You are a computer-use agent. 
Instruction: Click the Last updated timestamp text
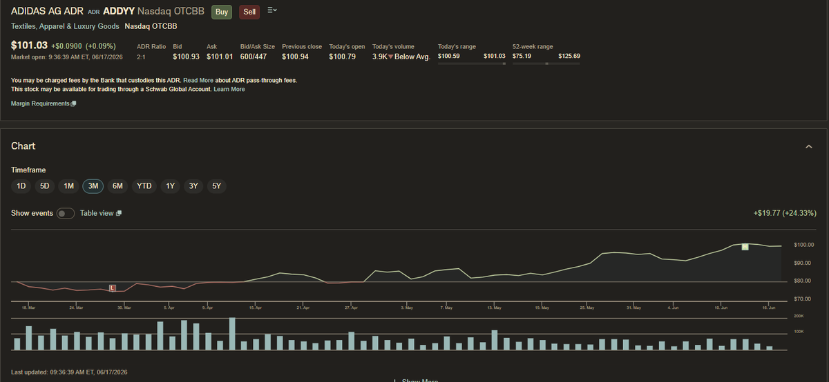click(69, 372)
